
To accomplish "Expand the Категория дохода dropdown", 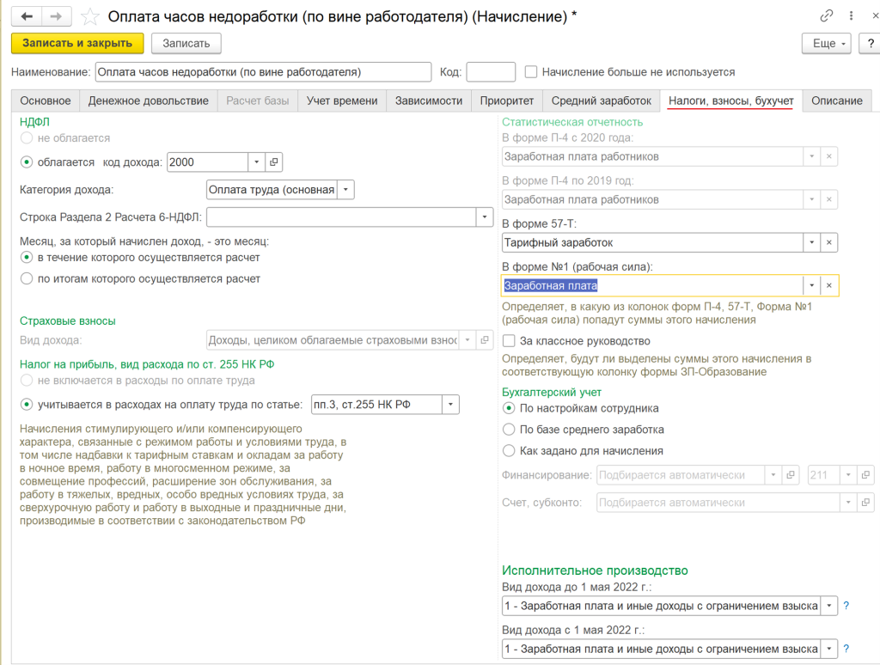I will tap(345, 190).
